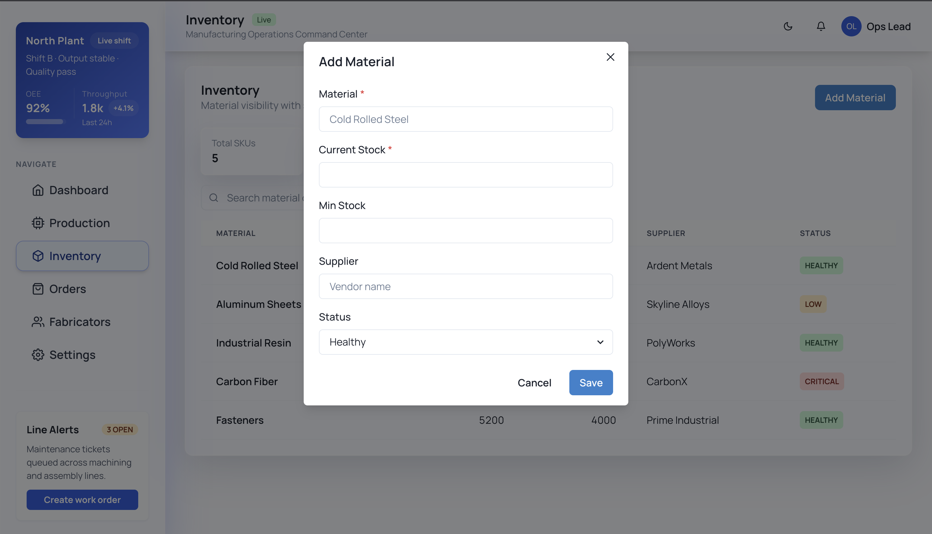The height and width of the screenshot is (534, 932).
Task: Cancel the Add Material form
Action: pos(534,383)
